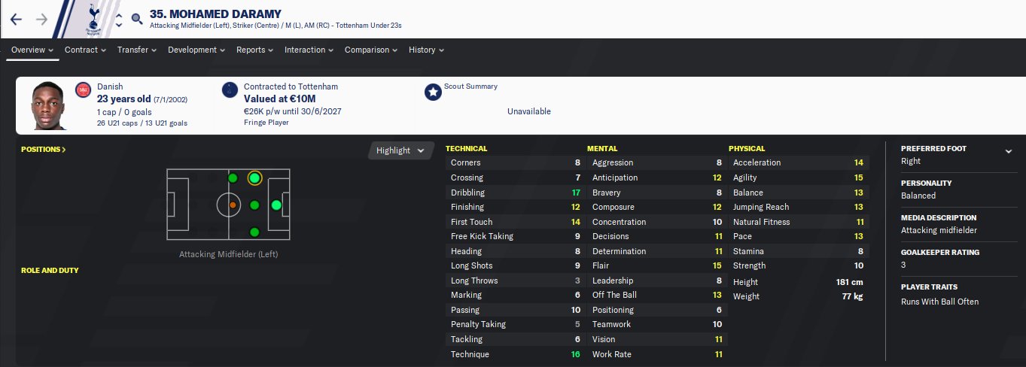Open the Contract menu
1026x367 pixels.
(x=85, y=50)
